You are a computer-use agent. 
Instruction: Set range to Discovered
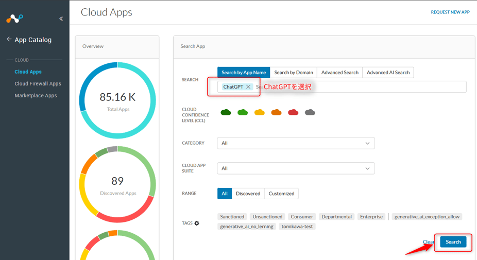(248, 194)
